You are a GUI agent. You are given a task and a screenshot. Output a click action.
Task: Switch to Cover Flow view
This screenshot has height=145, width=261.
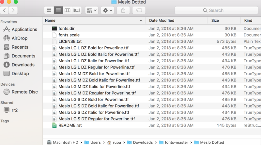(77, 10)
